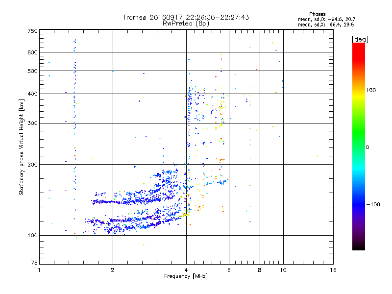Click y-axis tick label '600'
This screenshot has height=294, width=392.
pyautogui.click(x=33, y=52)
